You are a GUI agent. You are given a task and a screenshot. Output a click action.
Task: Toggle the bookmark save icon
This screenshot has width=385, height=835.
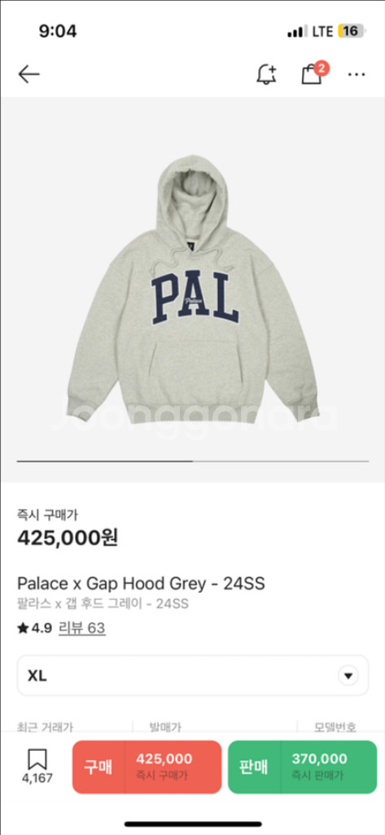coord(37,759)
